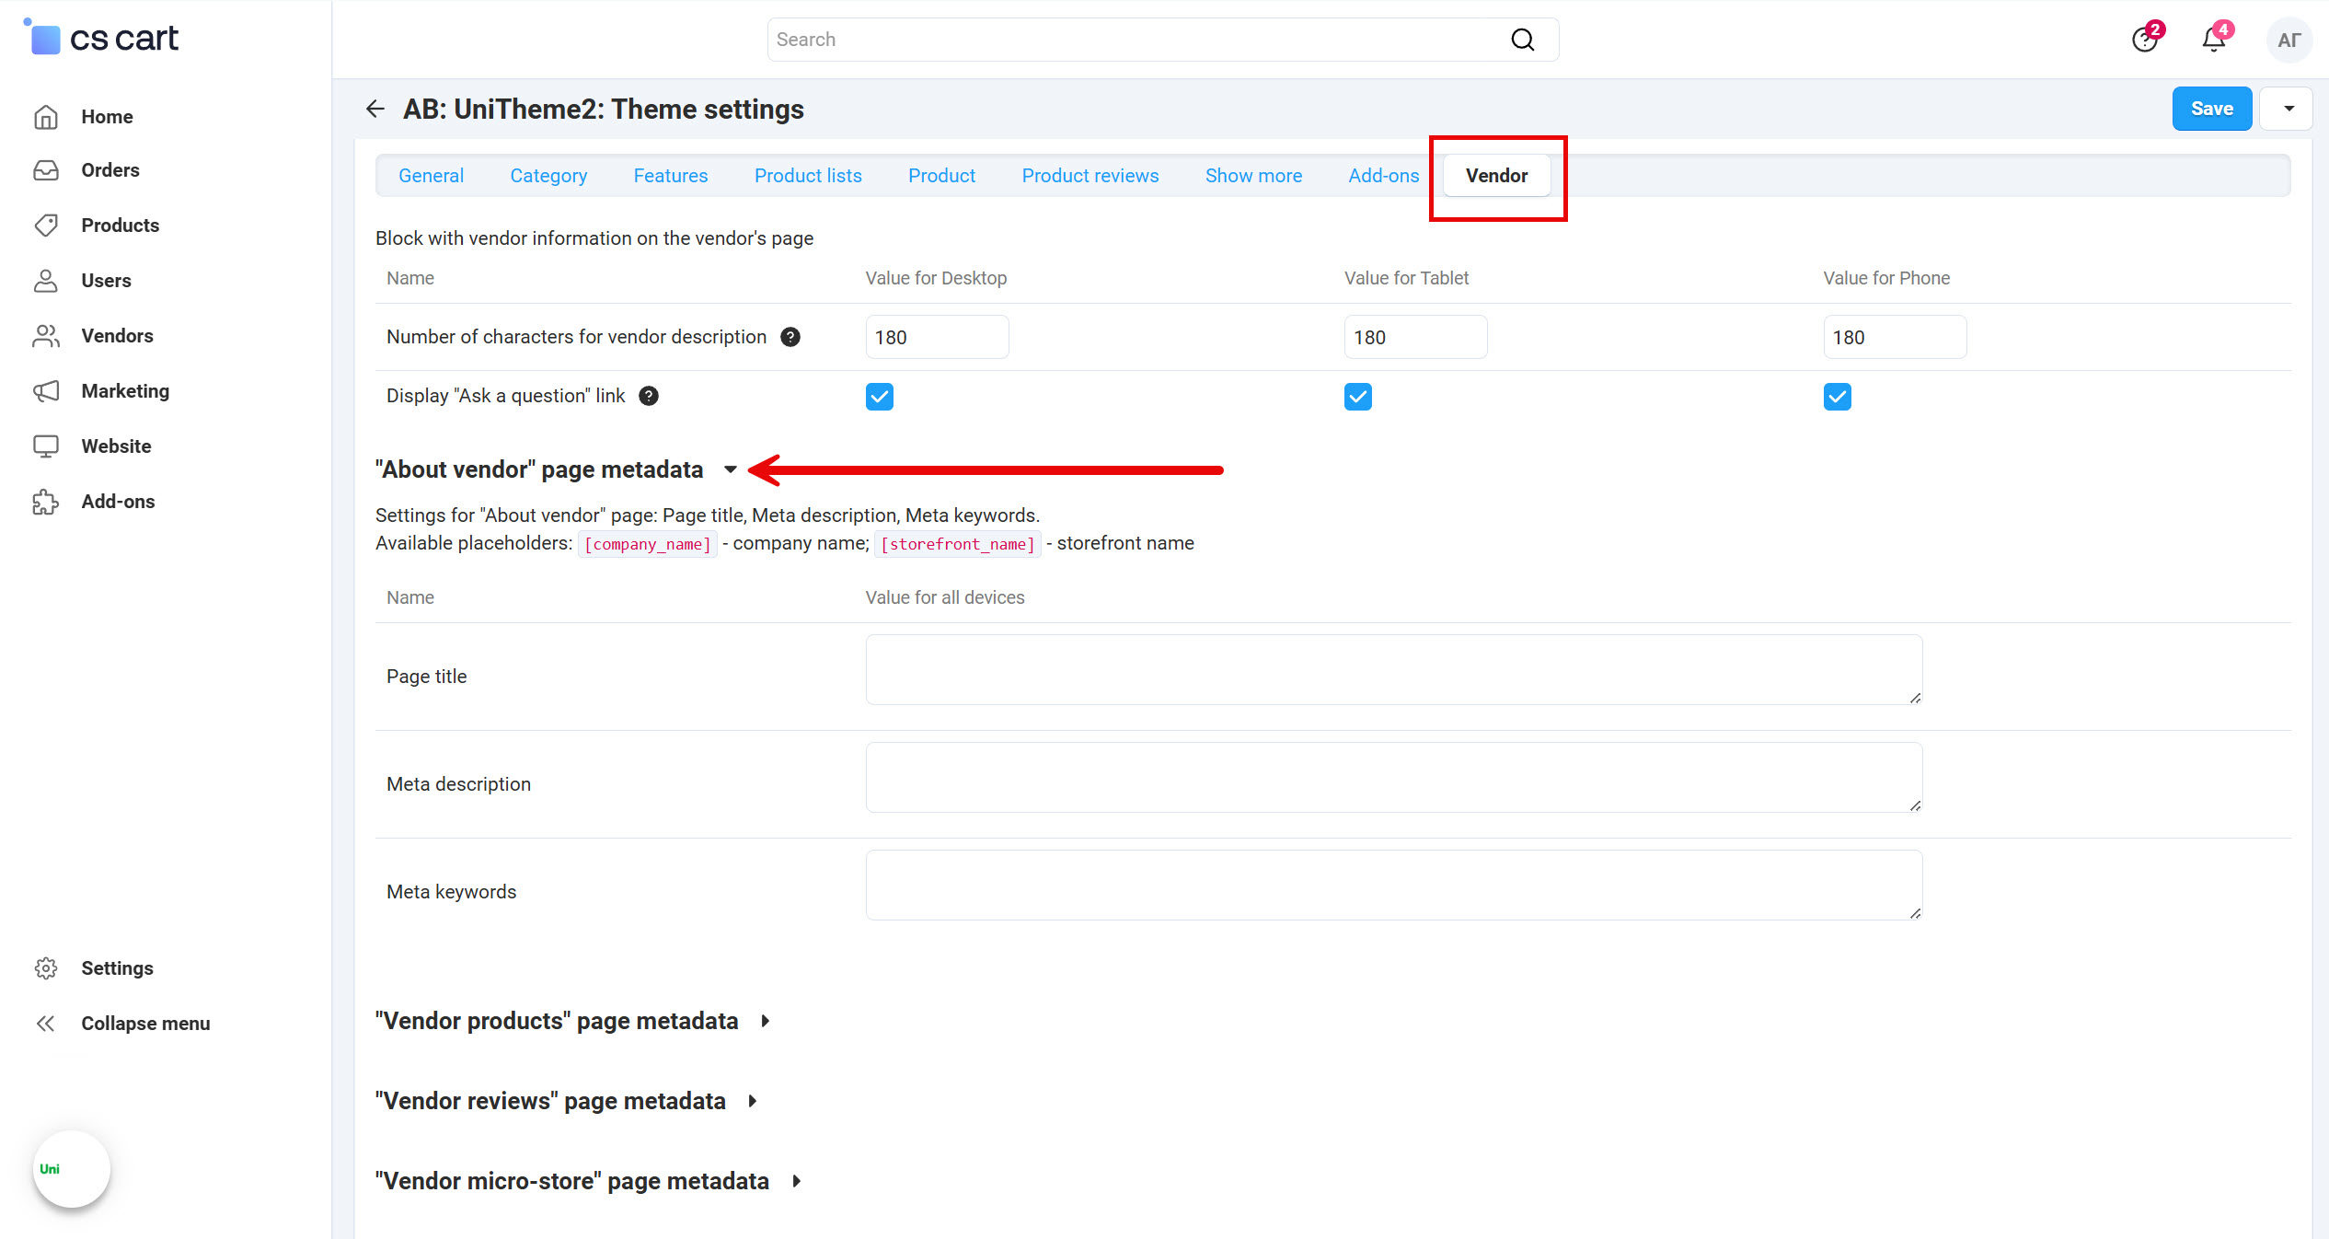The image size is (2329, 1239).
Task: Open the Website menu link
Action: pyautogui.click(x=116, y=446)
